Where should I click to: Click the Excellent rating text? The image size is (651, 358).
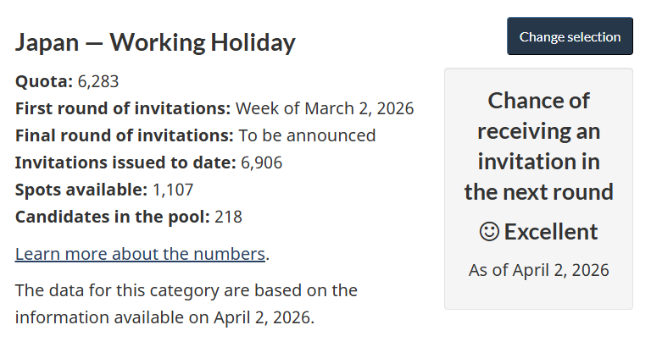pos(551,231)
